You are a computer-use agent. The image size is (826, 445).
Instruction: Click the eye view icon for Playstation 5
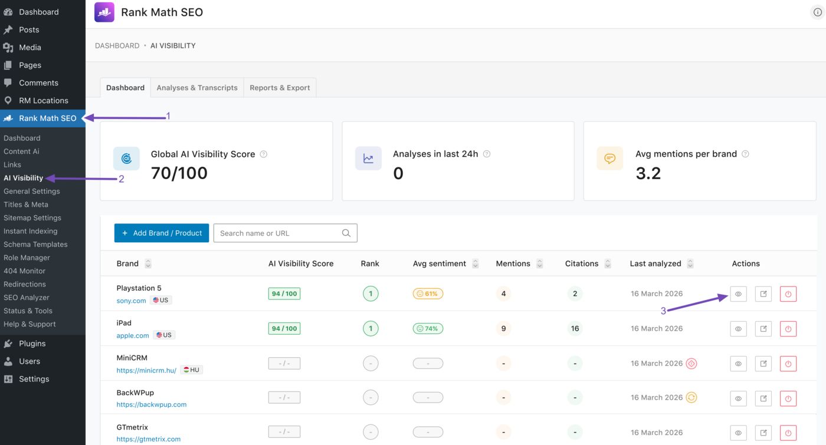tap(738, 294)
